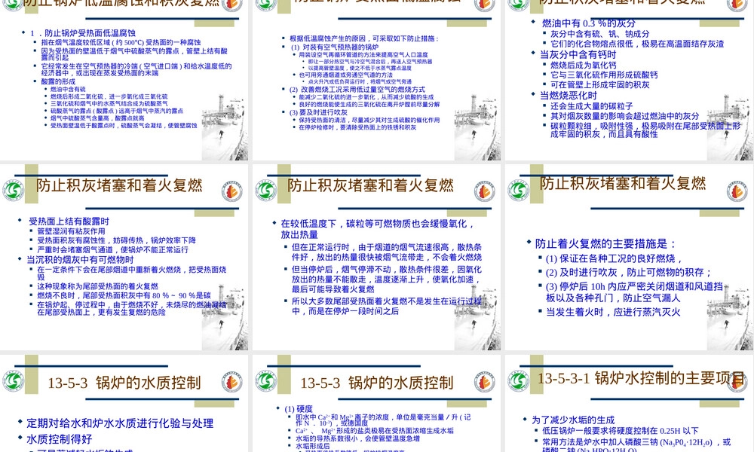The height and width of the screenshot is (452, 754).
Task: Click the line (2) 改善燃烧工况采用低过量空气的燃烧方式
Action: coord(357,90)
